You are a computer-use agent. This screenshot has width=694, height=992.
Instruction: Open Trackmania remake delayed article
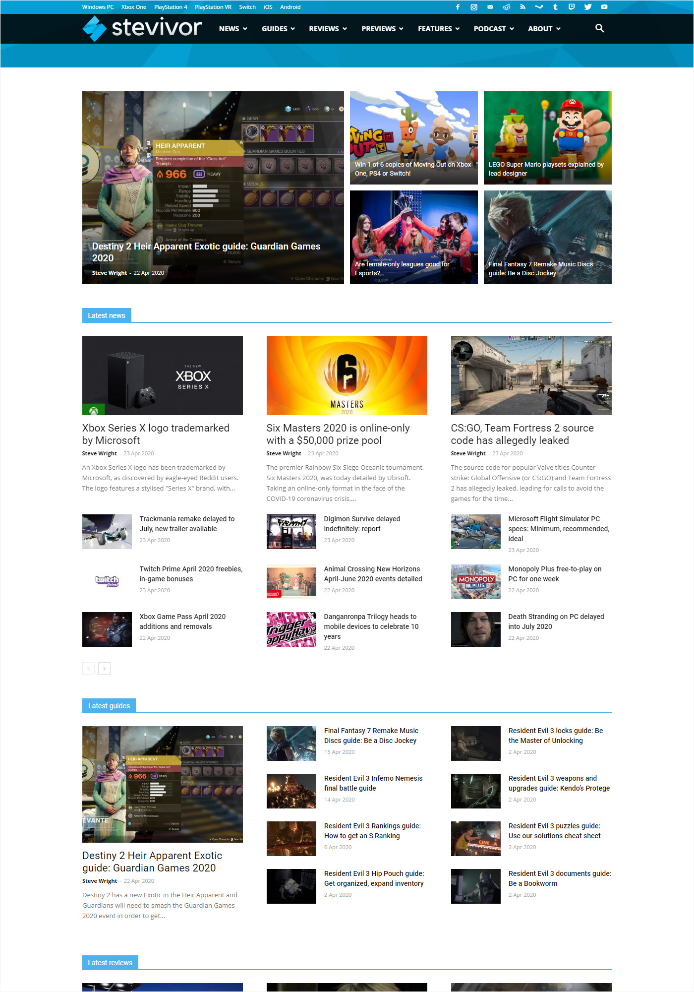187,524
